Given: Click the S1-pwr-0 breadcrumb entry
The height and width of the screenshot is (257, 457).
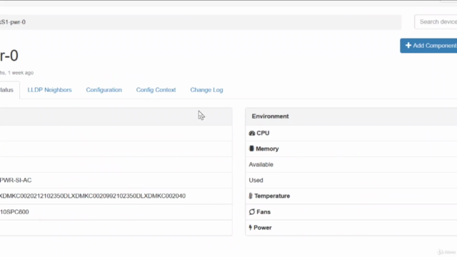Looking at the screenshot, I should click(x=13, y=22).
